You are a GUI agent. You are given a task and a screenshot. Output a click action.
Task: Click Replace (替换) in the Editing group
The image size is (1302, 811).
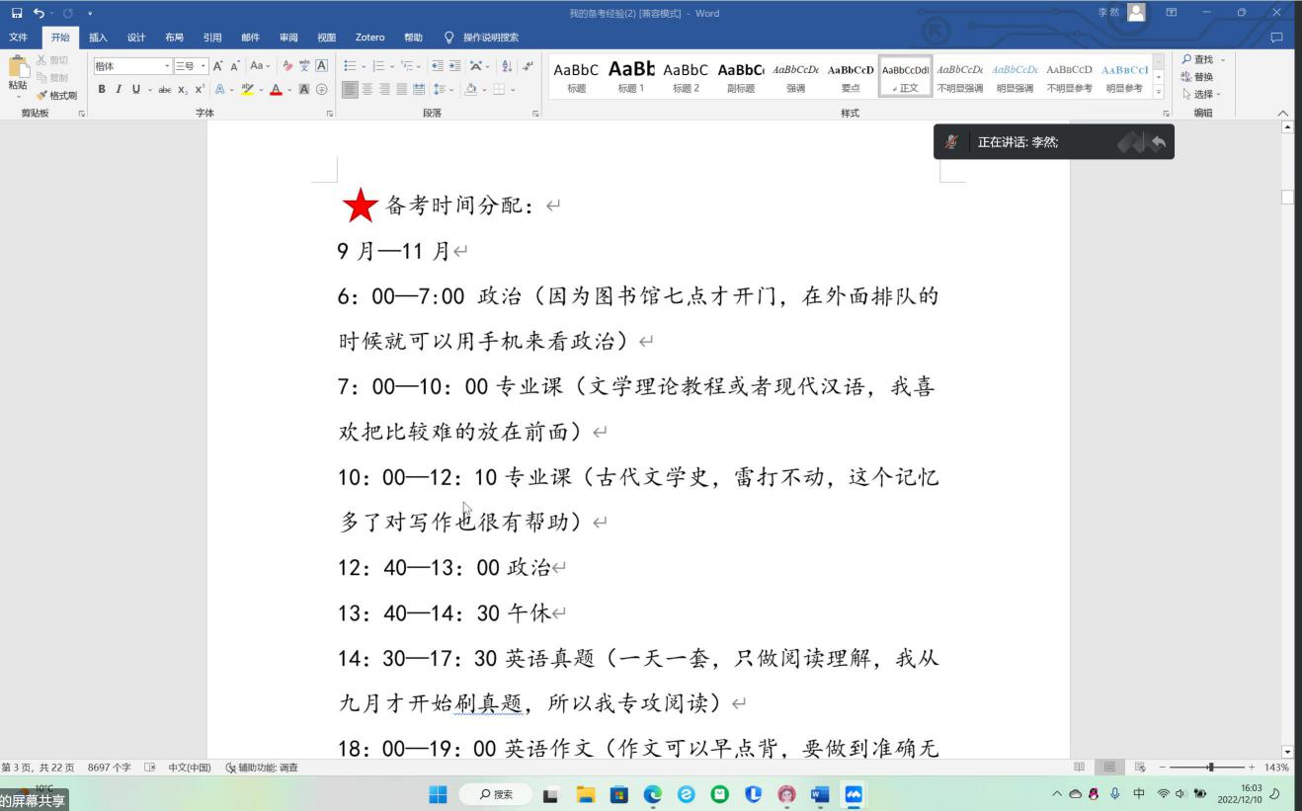(x=1202, y=75)
